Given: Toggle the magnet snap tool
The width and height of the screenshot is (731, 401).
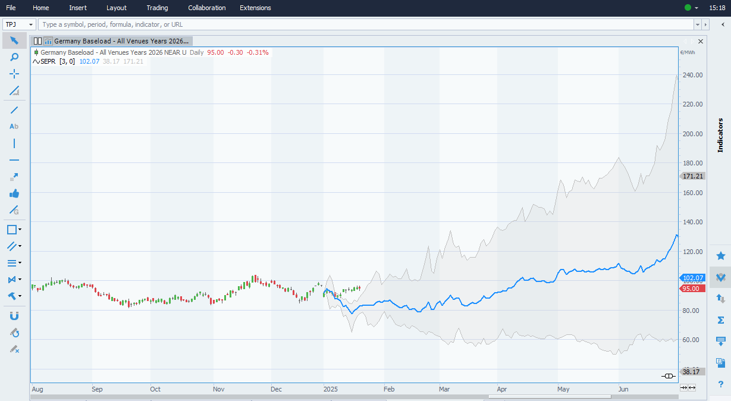Looking at the screenshot, I should pyautogui.click(x=14, y=316).
